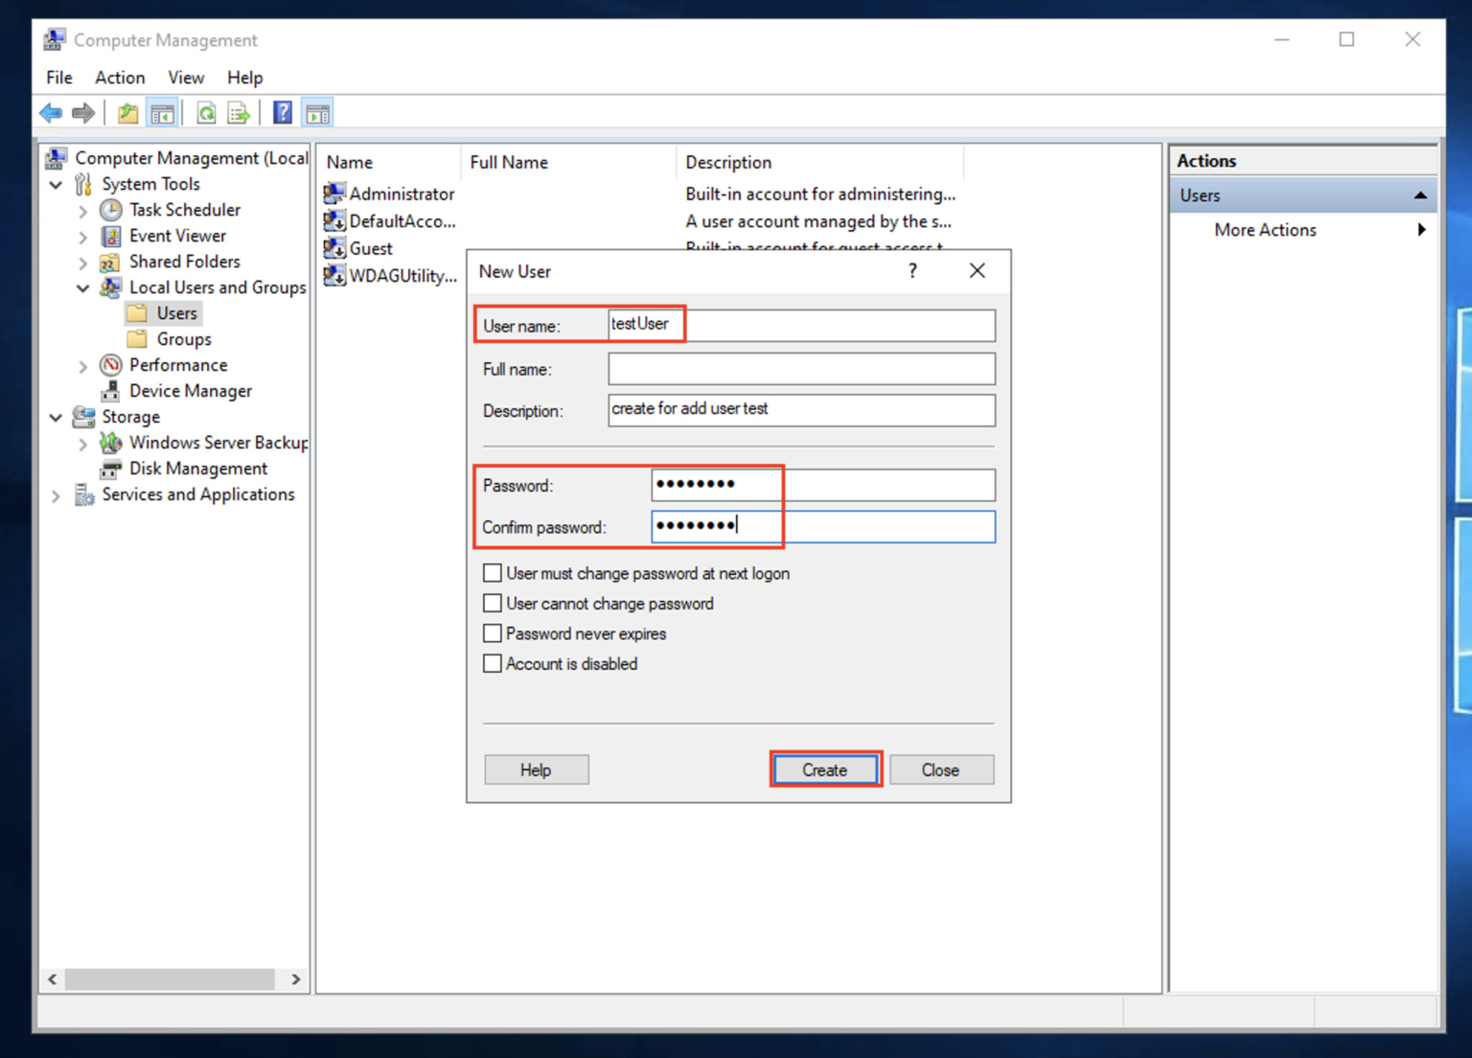This screenshot has width=1472, height=1058.
Task: Expand the Storage tree node
Action: (56, 417)
